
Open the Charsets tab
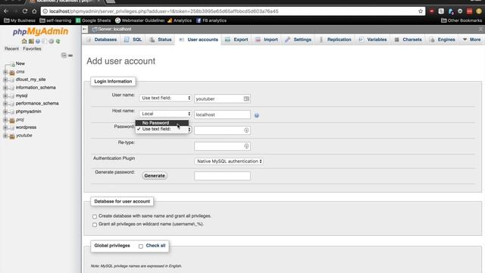[408, 39]
